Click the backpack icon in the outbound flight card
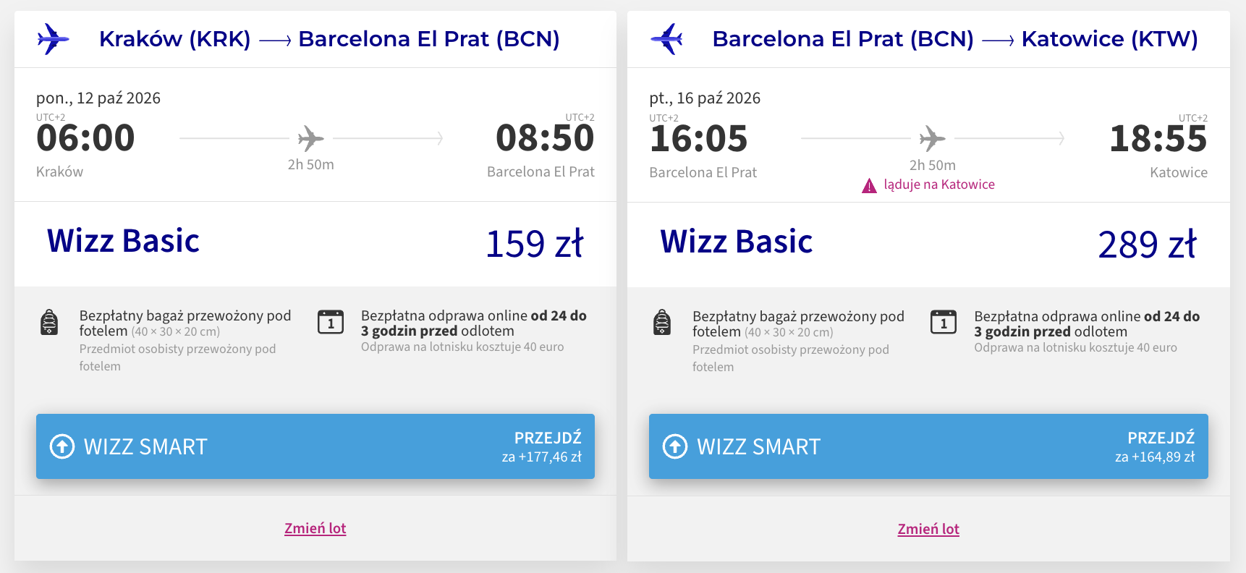The width and height of the screenshot is (1246, 573). pos(49,322)
